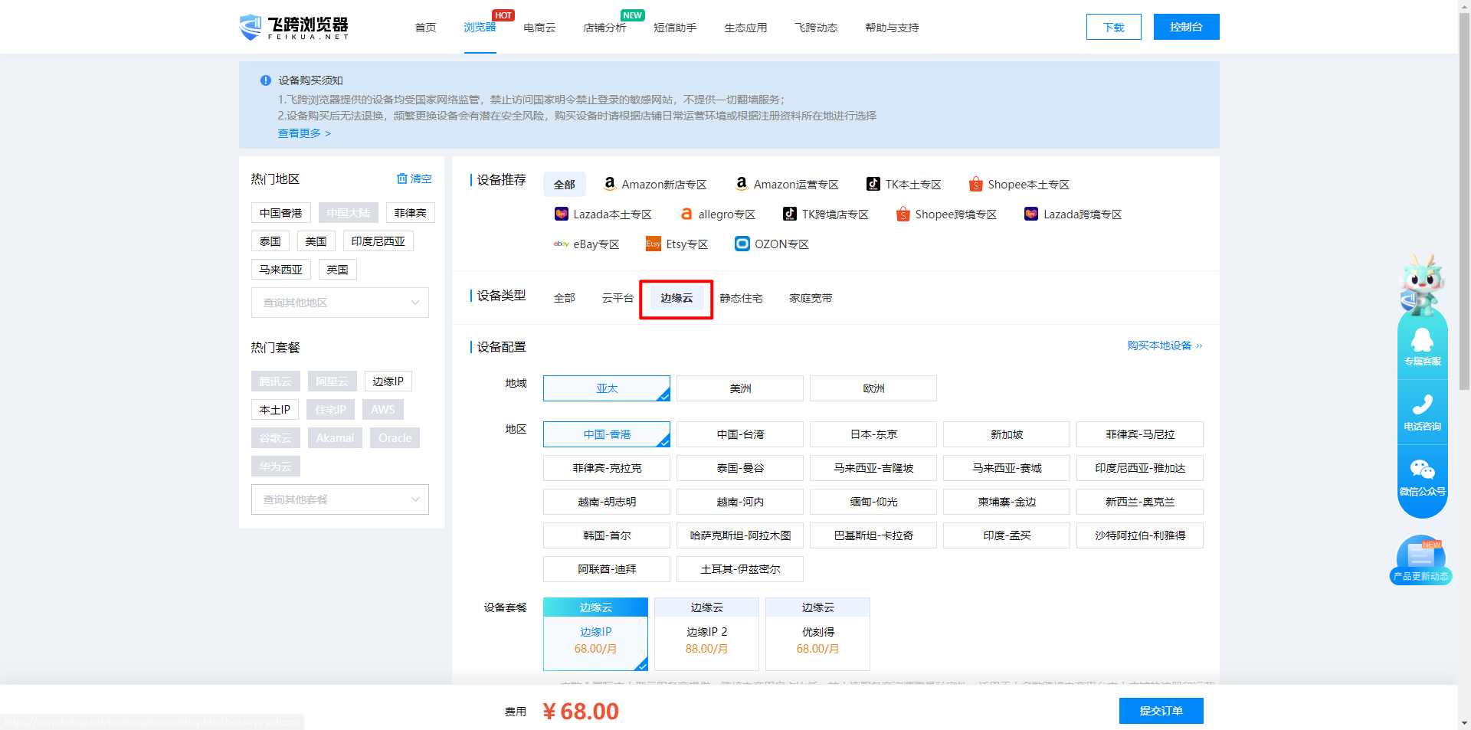The width and height of the screenshot is (1471, 730).
Task: Select 全部 under 设备推荐
Action: [565, 185]
